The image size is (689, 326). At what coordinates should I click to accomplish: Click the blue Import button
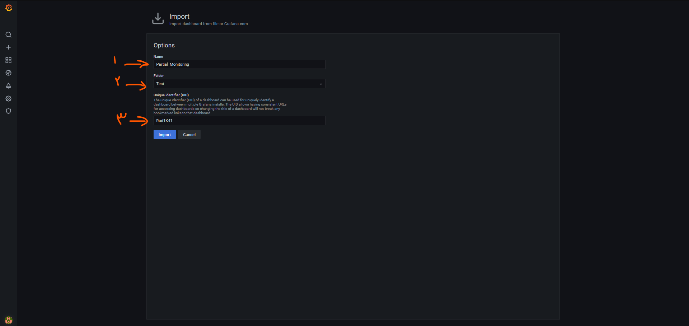point(165,135)
